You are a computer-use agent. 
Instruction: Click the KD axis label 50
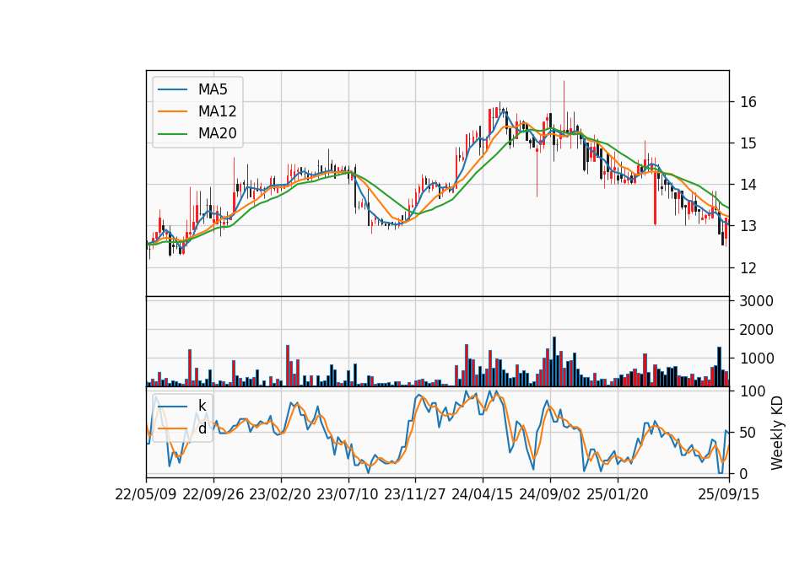click(748, 432)
